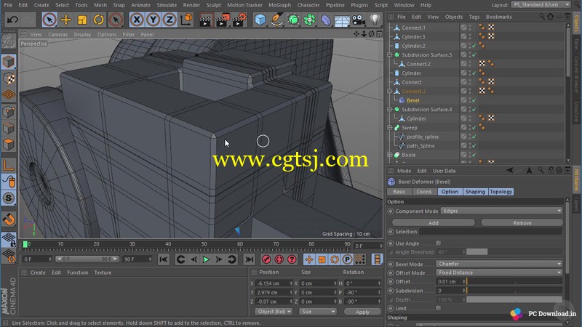Select the Move tool
The height and width of the screenshot is (327, 582).
pyautogui.click(x=65, y=20)
